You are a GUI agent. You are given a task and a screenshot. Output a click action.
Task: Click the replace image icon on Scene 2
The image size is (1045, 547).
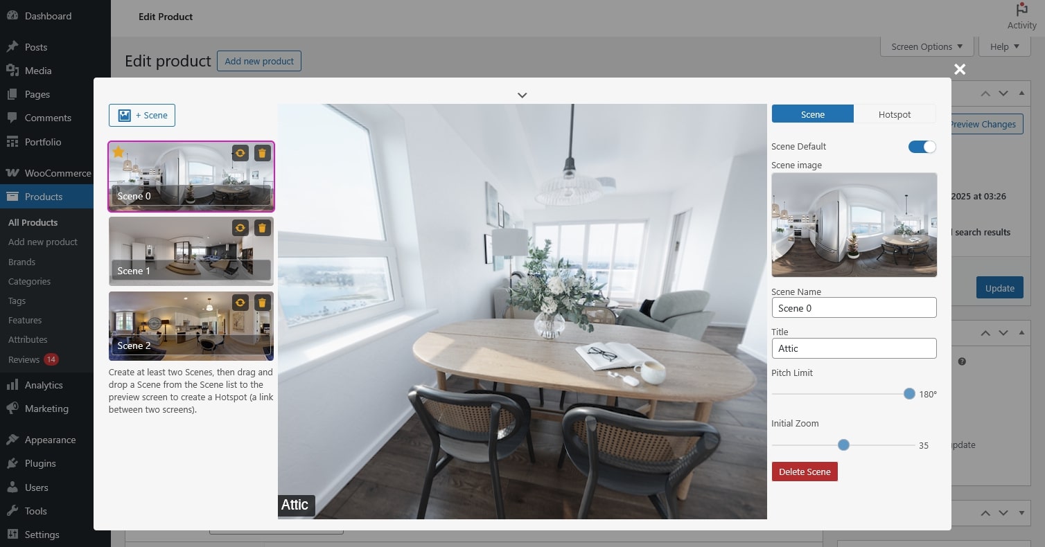click(x=240, y=303)
